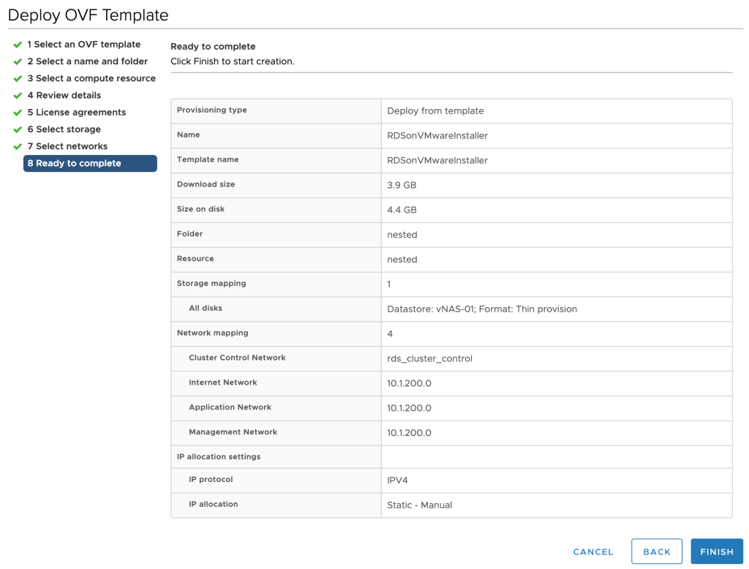Navigate to step 7 Select networks

click(67, 146)
